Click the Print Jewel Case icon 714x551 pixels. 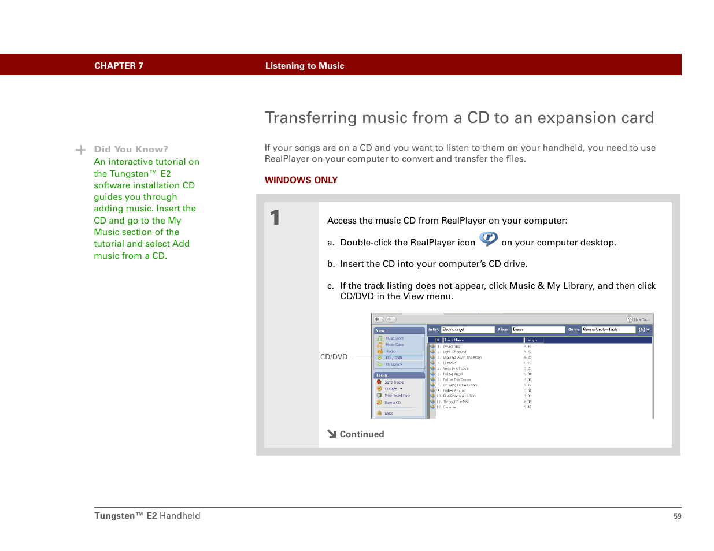pyautogui.click(x=379, y=396)
